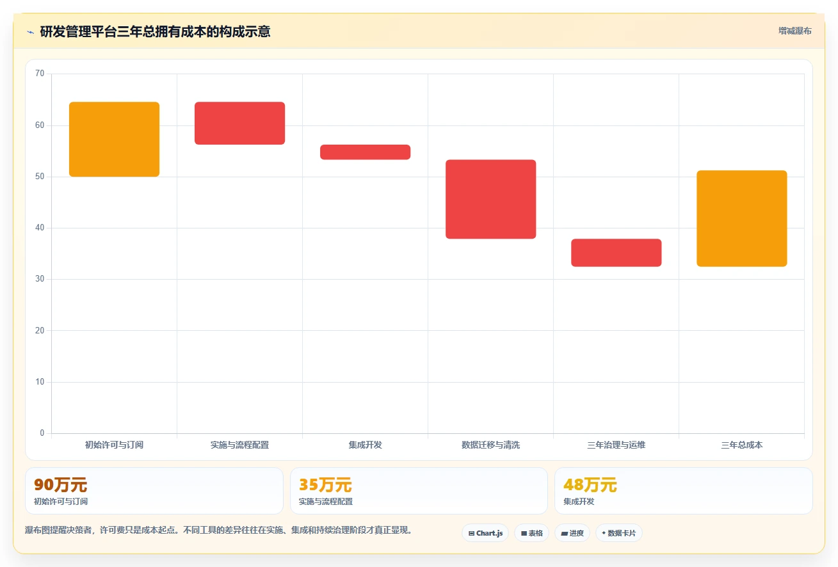
Task: Select the 进度 chip
Action: pyautogui.click(x=572, y=533)
